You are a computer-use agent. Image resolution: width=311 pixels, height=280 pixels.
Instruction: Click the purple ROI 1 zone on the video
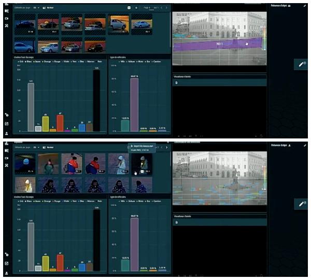(218, 45)
